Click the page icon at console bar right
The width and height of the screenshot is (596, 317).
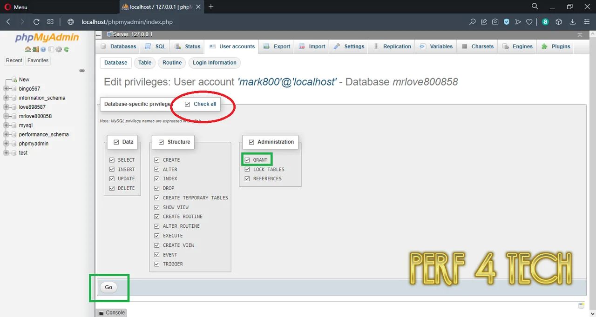coord(581,305)
